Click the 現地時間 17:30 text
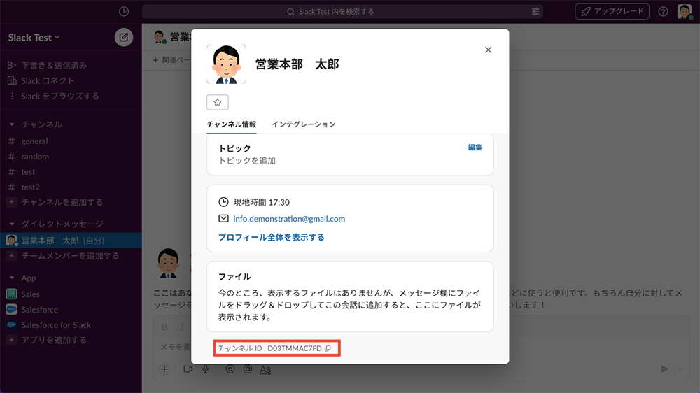The height and width of the screenshot is (393, 700). 262,202
